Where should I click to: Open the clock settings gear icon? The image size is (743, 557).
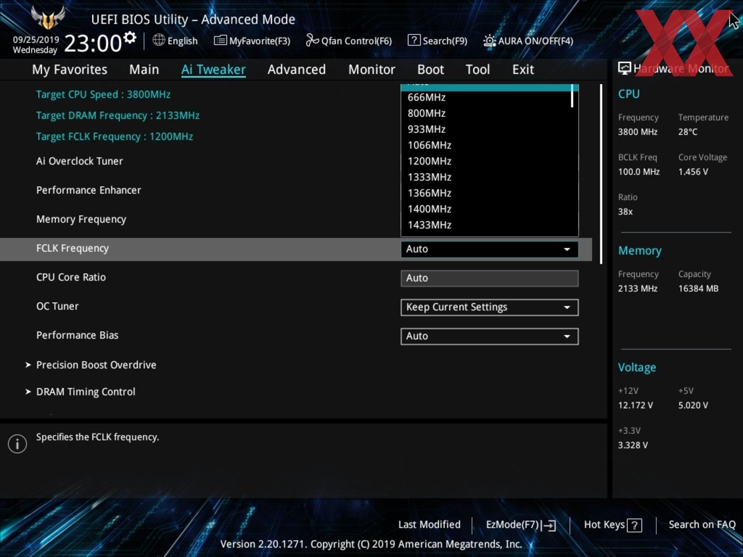point(129,38)
